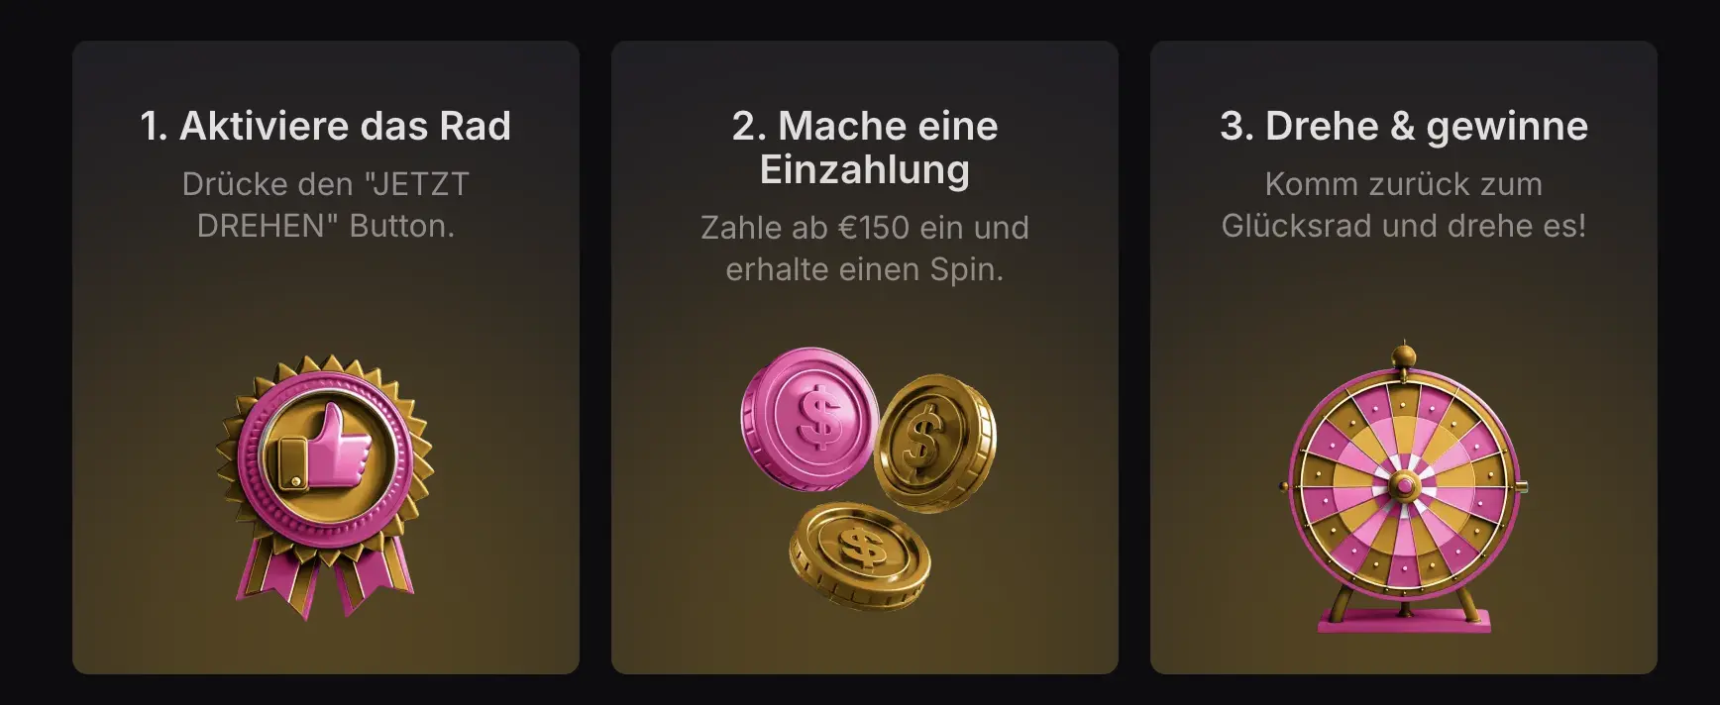Open the first step card
The width and height of the screenshot is (1720, 705).
[326, 357]
